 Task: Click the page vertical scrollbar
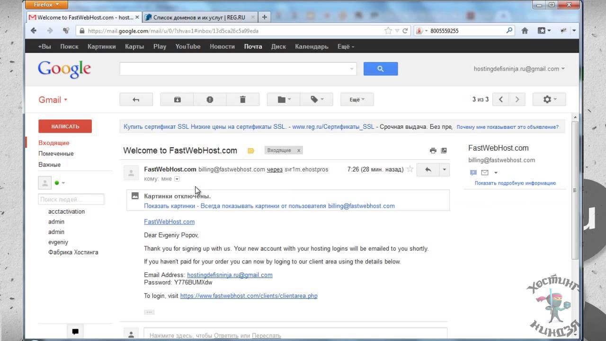(x=575, y=189)
